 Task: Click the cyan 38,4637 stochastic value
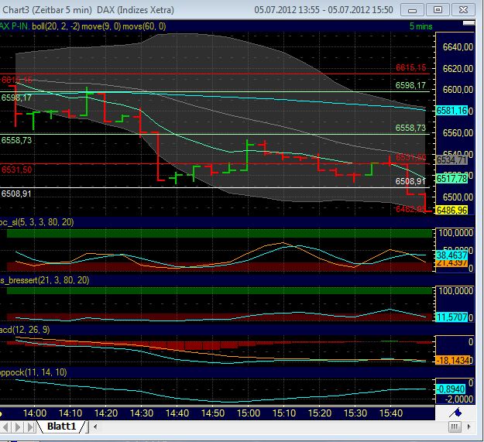(451, 255)
